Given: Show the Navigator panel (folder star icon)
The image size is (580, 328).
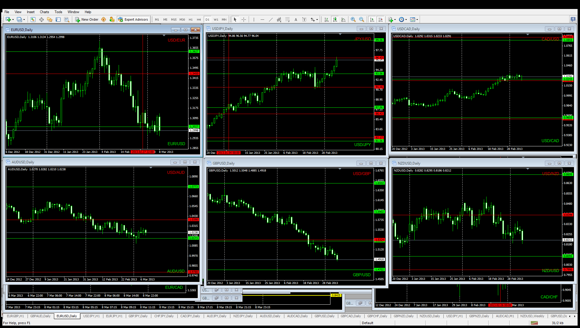Looking at the screenshot, I should pos(50,19).
